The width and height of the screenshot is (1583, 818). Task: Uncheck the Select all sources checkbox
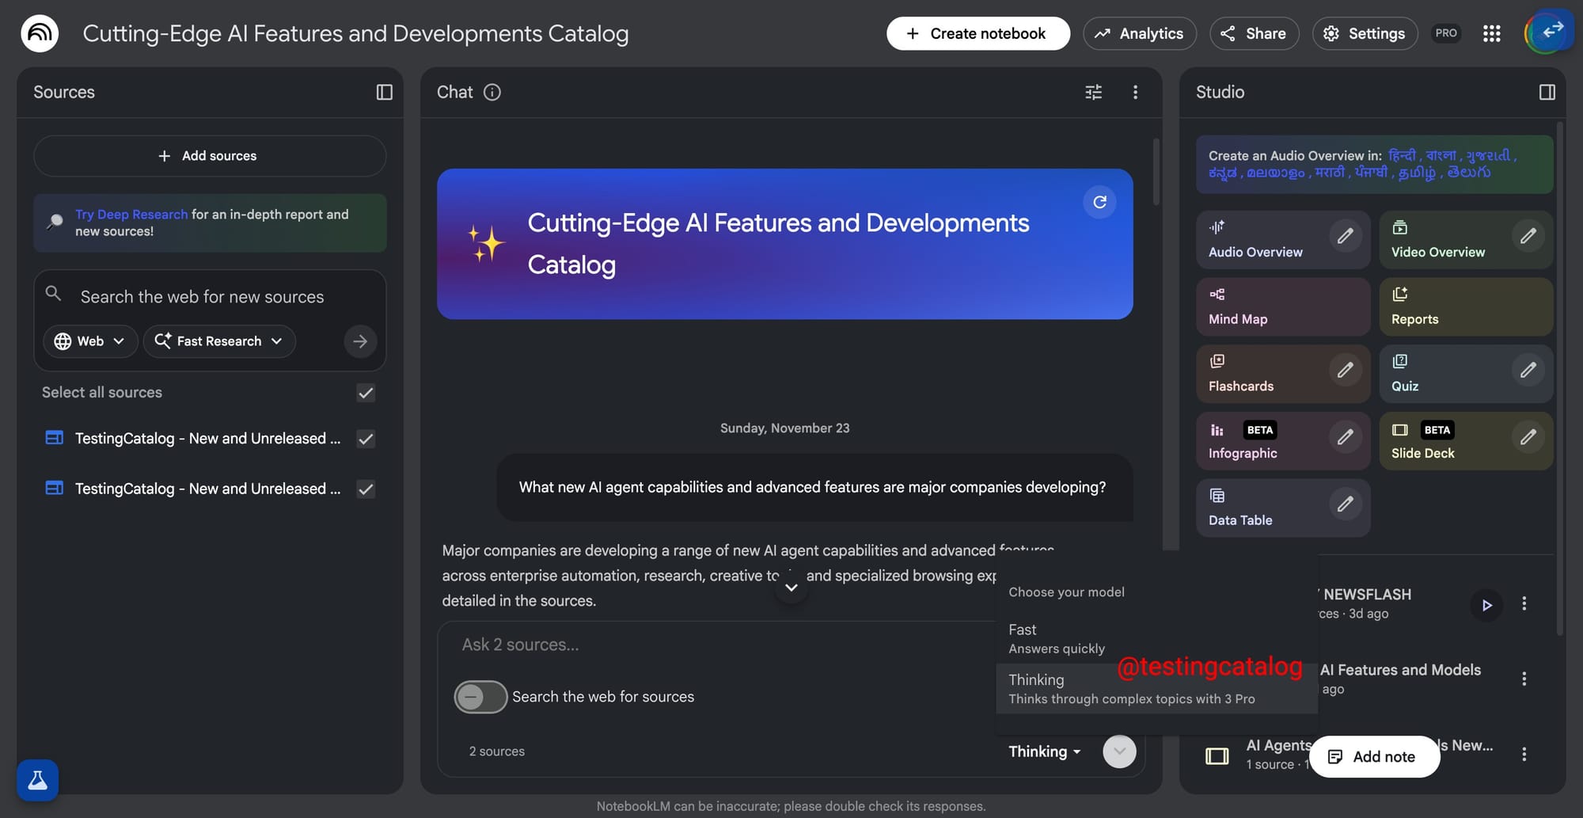point(365,392)
